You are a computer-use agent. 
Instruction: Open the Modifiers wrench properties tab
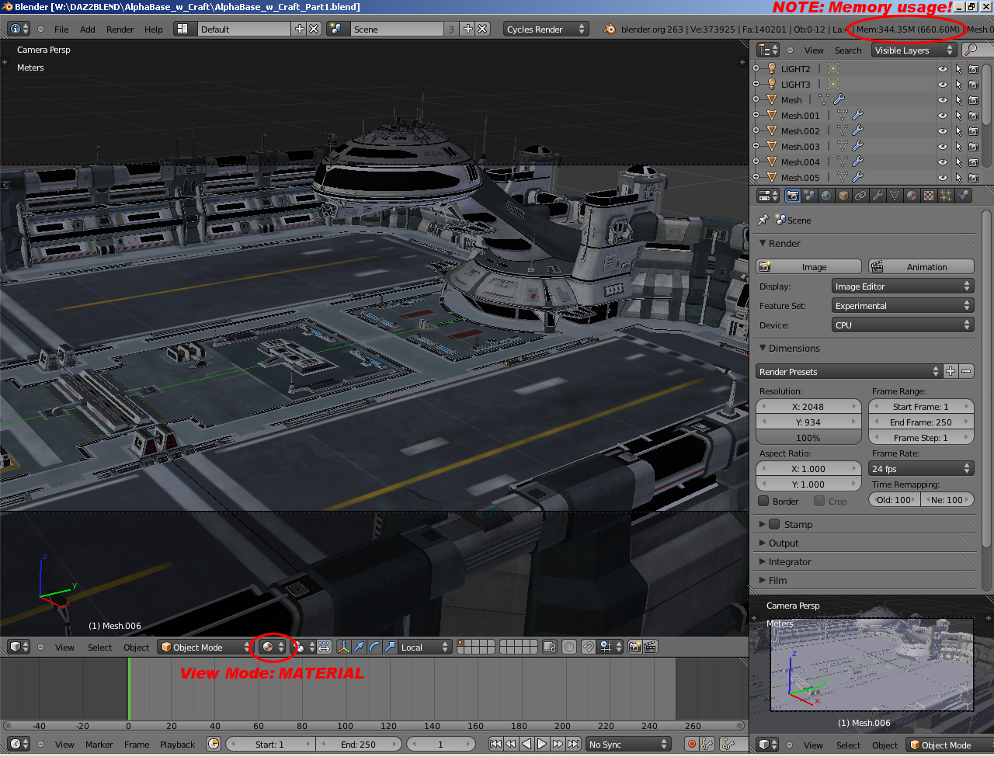tap(878, 196)
